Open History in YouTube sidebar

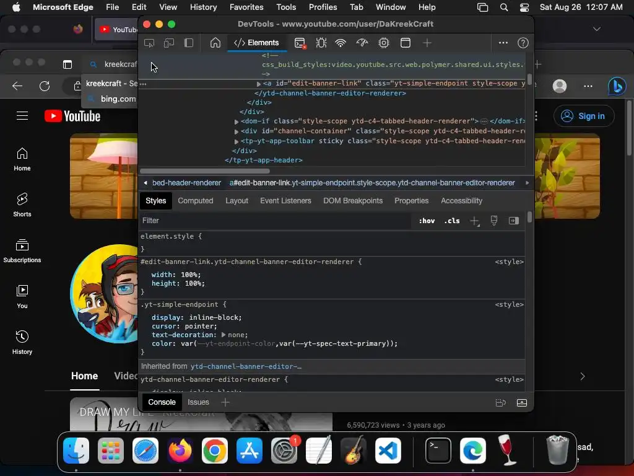coord(22,343)
